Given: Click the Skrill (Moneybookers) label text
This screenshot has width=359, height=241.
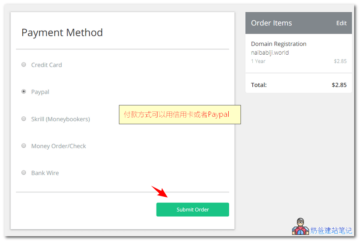Looking at the screenshot, I should pyautogui.click(x=60, y=119).
